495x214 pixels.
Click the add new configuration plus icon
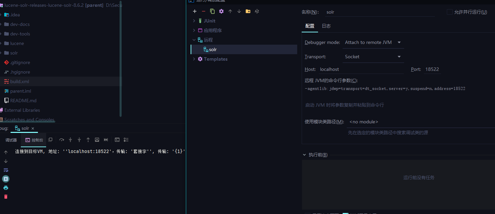[x=195, y=11]
